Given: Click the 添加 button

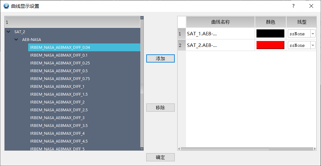Looking at the screenshot, I should (160, 58).
